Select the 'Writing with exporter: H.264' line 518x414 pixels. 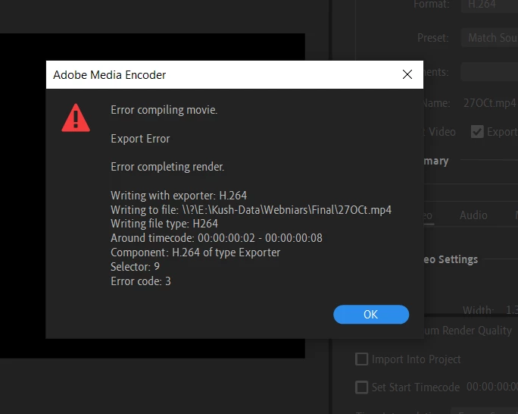click(x=179, y=196)
